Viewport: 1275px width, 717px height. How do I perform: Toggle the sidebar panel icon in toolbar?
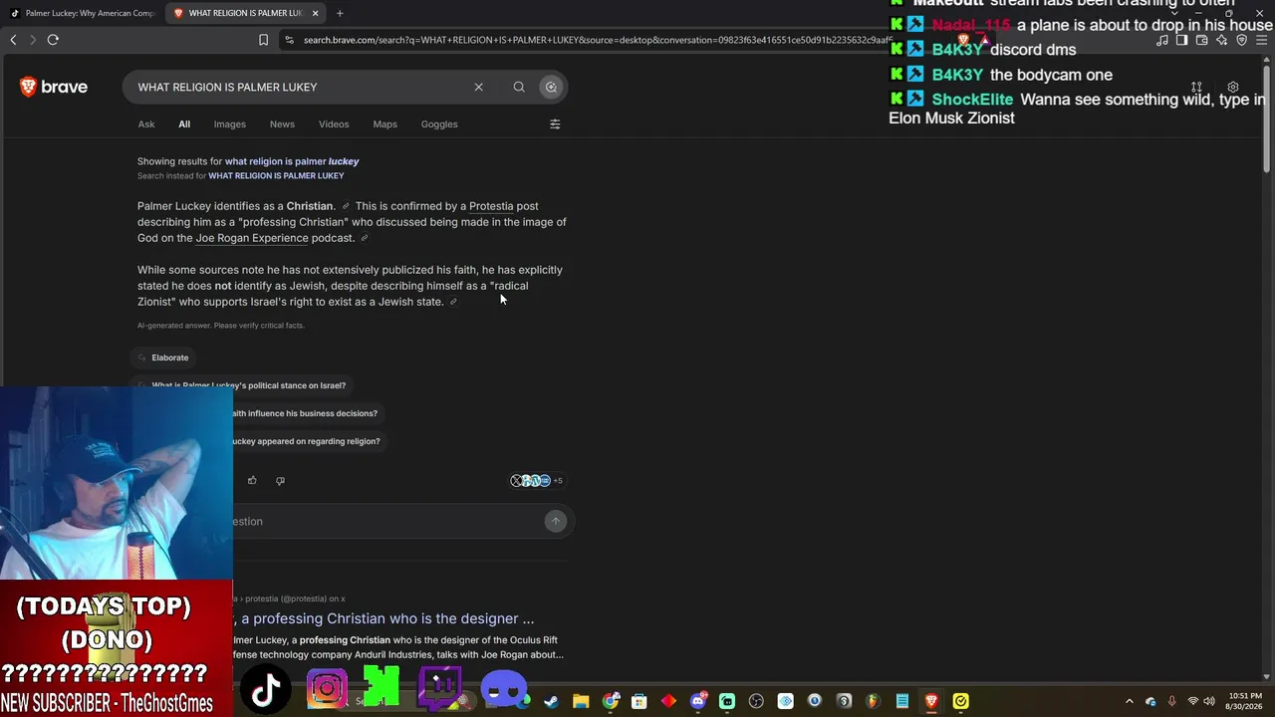[1182, 40]
